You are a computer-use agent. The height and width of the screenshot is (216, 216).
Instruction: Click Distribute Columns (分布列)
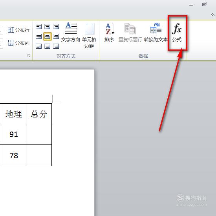tap(18, 43)
